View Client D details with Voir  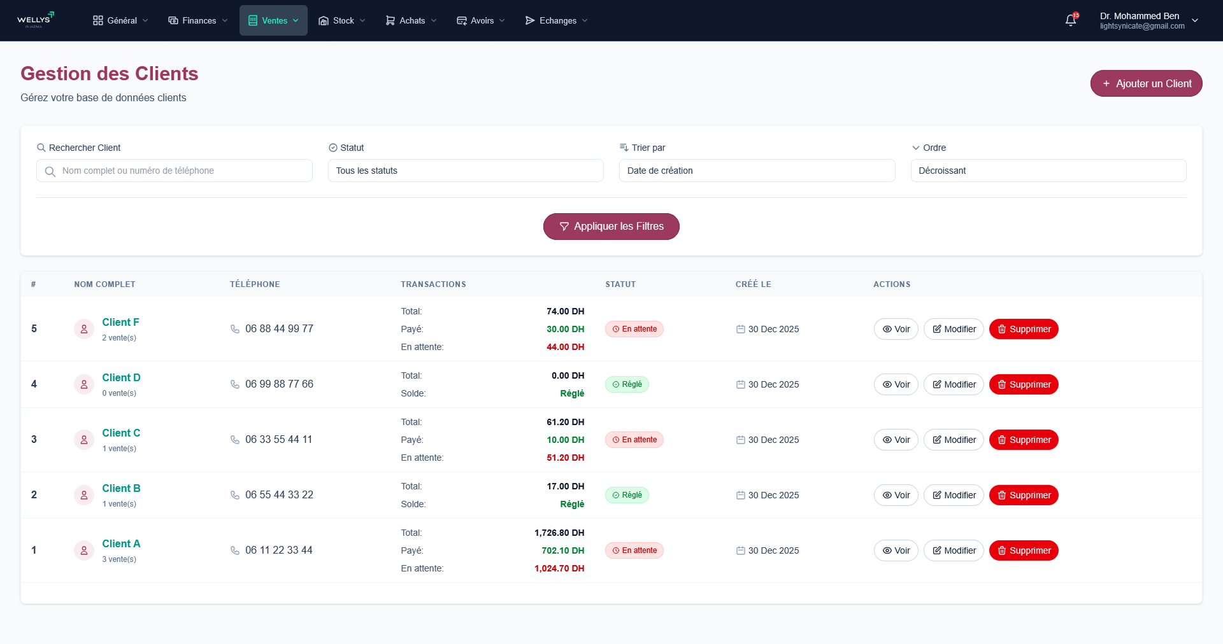[896, 384]
